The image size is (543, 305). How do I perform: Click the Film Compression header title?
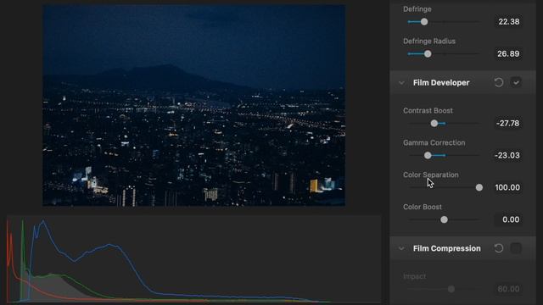tap(447, 248)
